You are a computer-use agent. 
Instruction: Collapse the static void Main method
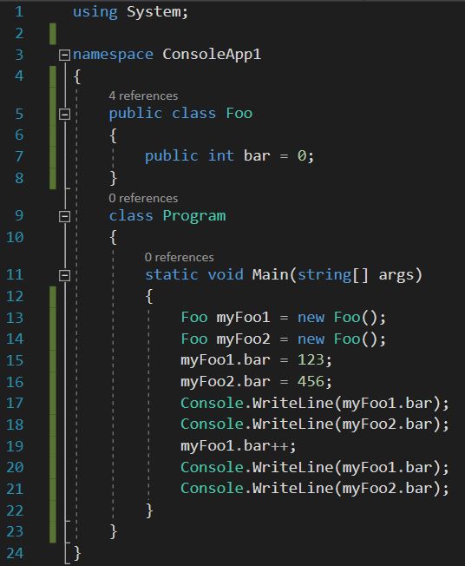(x=64, y=275)
